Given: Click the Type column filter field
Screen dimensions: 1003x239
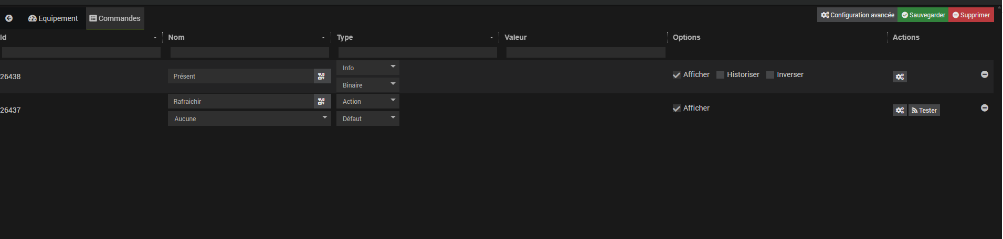Looking at the screenshot, I should pyautogui.click(x=418, y=52).
